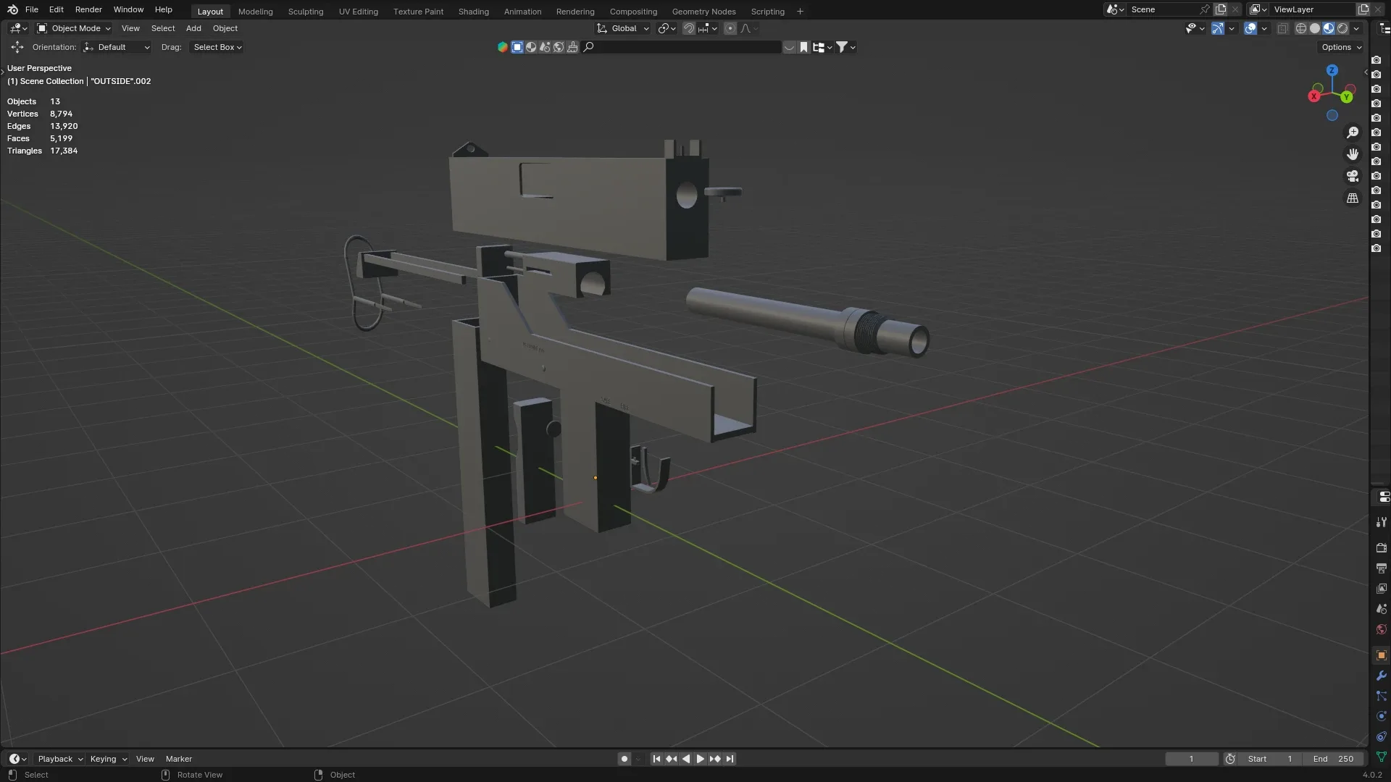Open the Keying popover in timeline

(x=108, y=759)
